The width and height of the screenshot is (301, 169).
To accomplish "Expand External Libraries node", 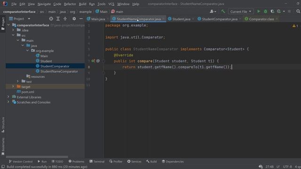I will (8, 97).
